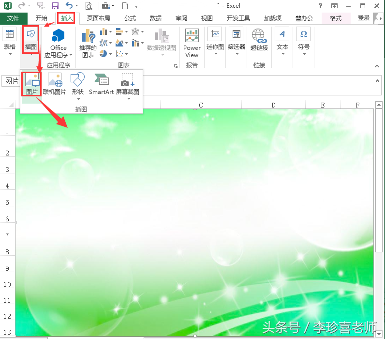Image resolution: width=385 pixels, height=339 pixels.
Task: Select the inserted green background picture
Action: (194, 222)
